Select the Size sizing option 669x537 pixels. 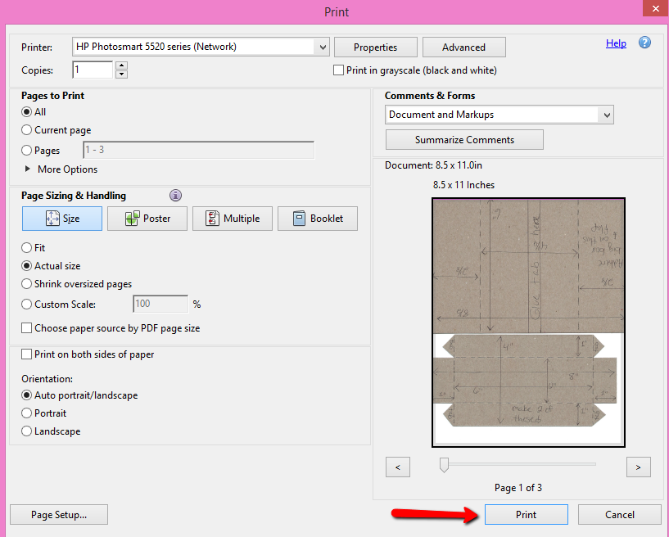(62, 219)
